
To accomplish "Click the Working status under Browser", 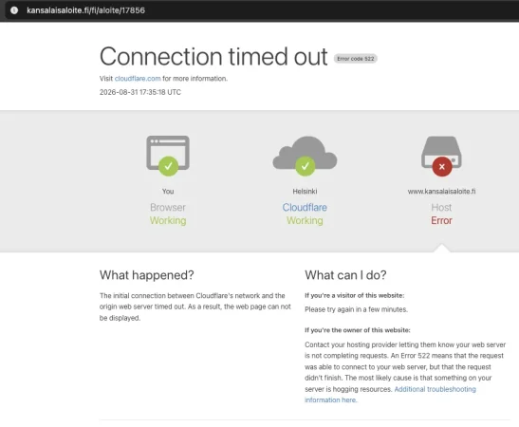I will pyautogui.click(x=168, y=220).
